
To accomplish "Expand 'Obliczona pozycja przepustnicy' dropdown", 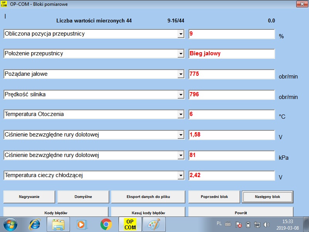I will (180, 34).
